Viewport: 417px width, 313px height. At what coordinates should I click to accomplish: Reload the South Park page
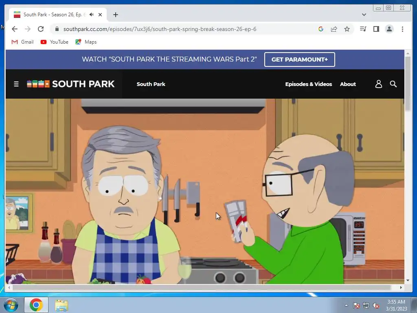click(x=41, y=29)
